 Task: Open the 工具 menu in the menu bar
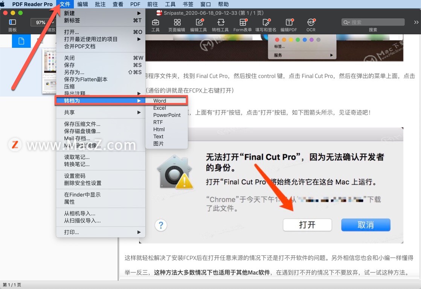tap(170, 4)
